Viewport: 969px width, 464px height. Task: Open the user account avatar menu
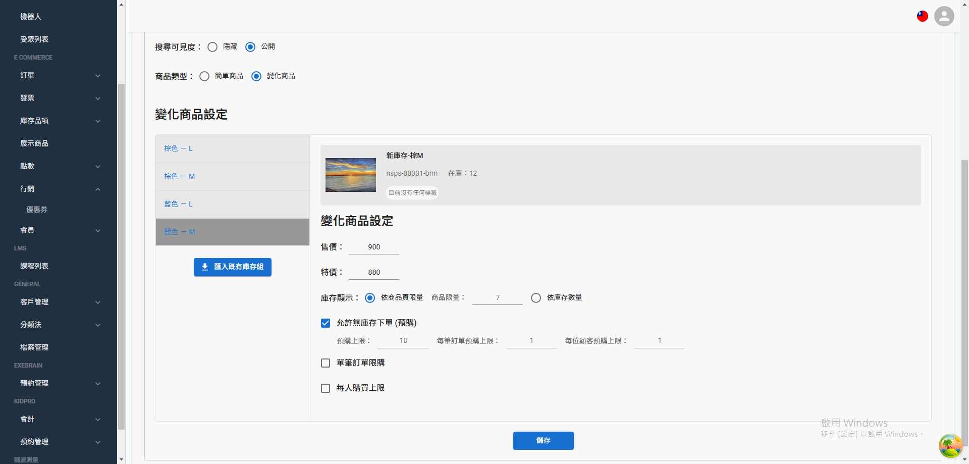pyautogui.click(x=944, y=16)
